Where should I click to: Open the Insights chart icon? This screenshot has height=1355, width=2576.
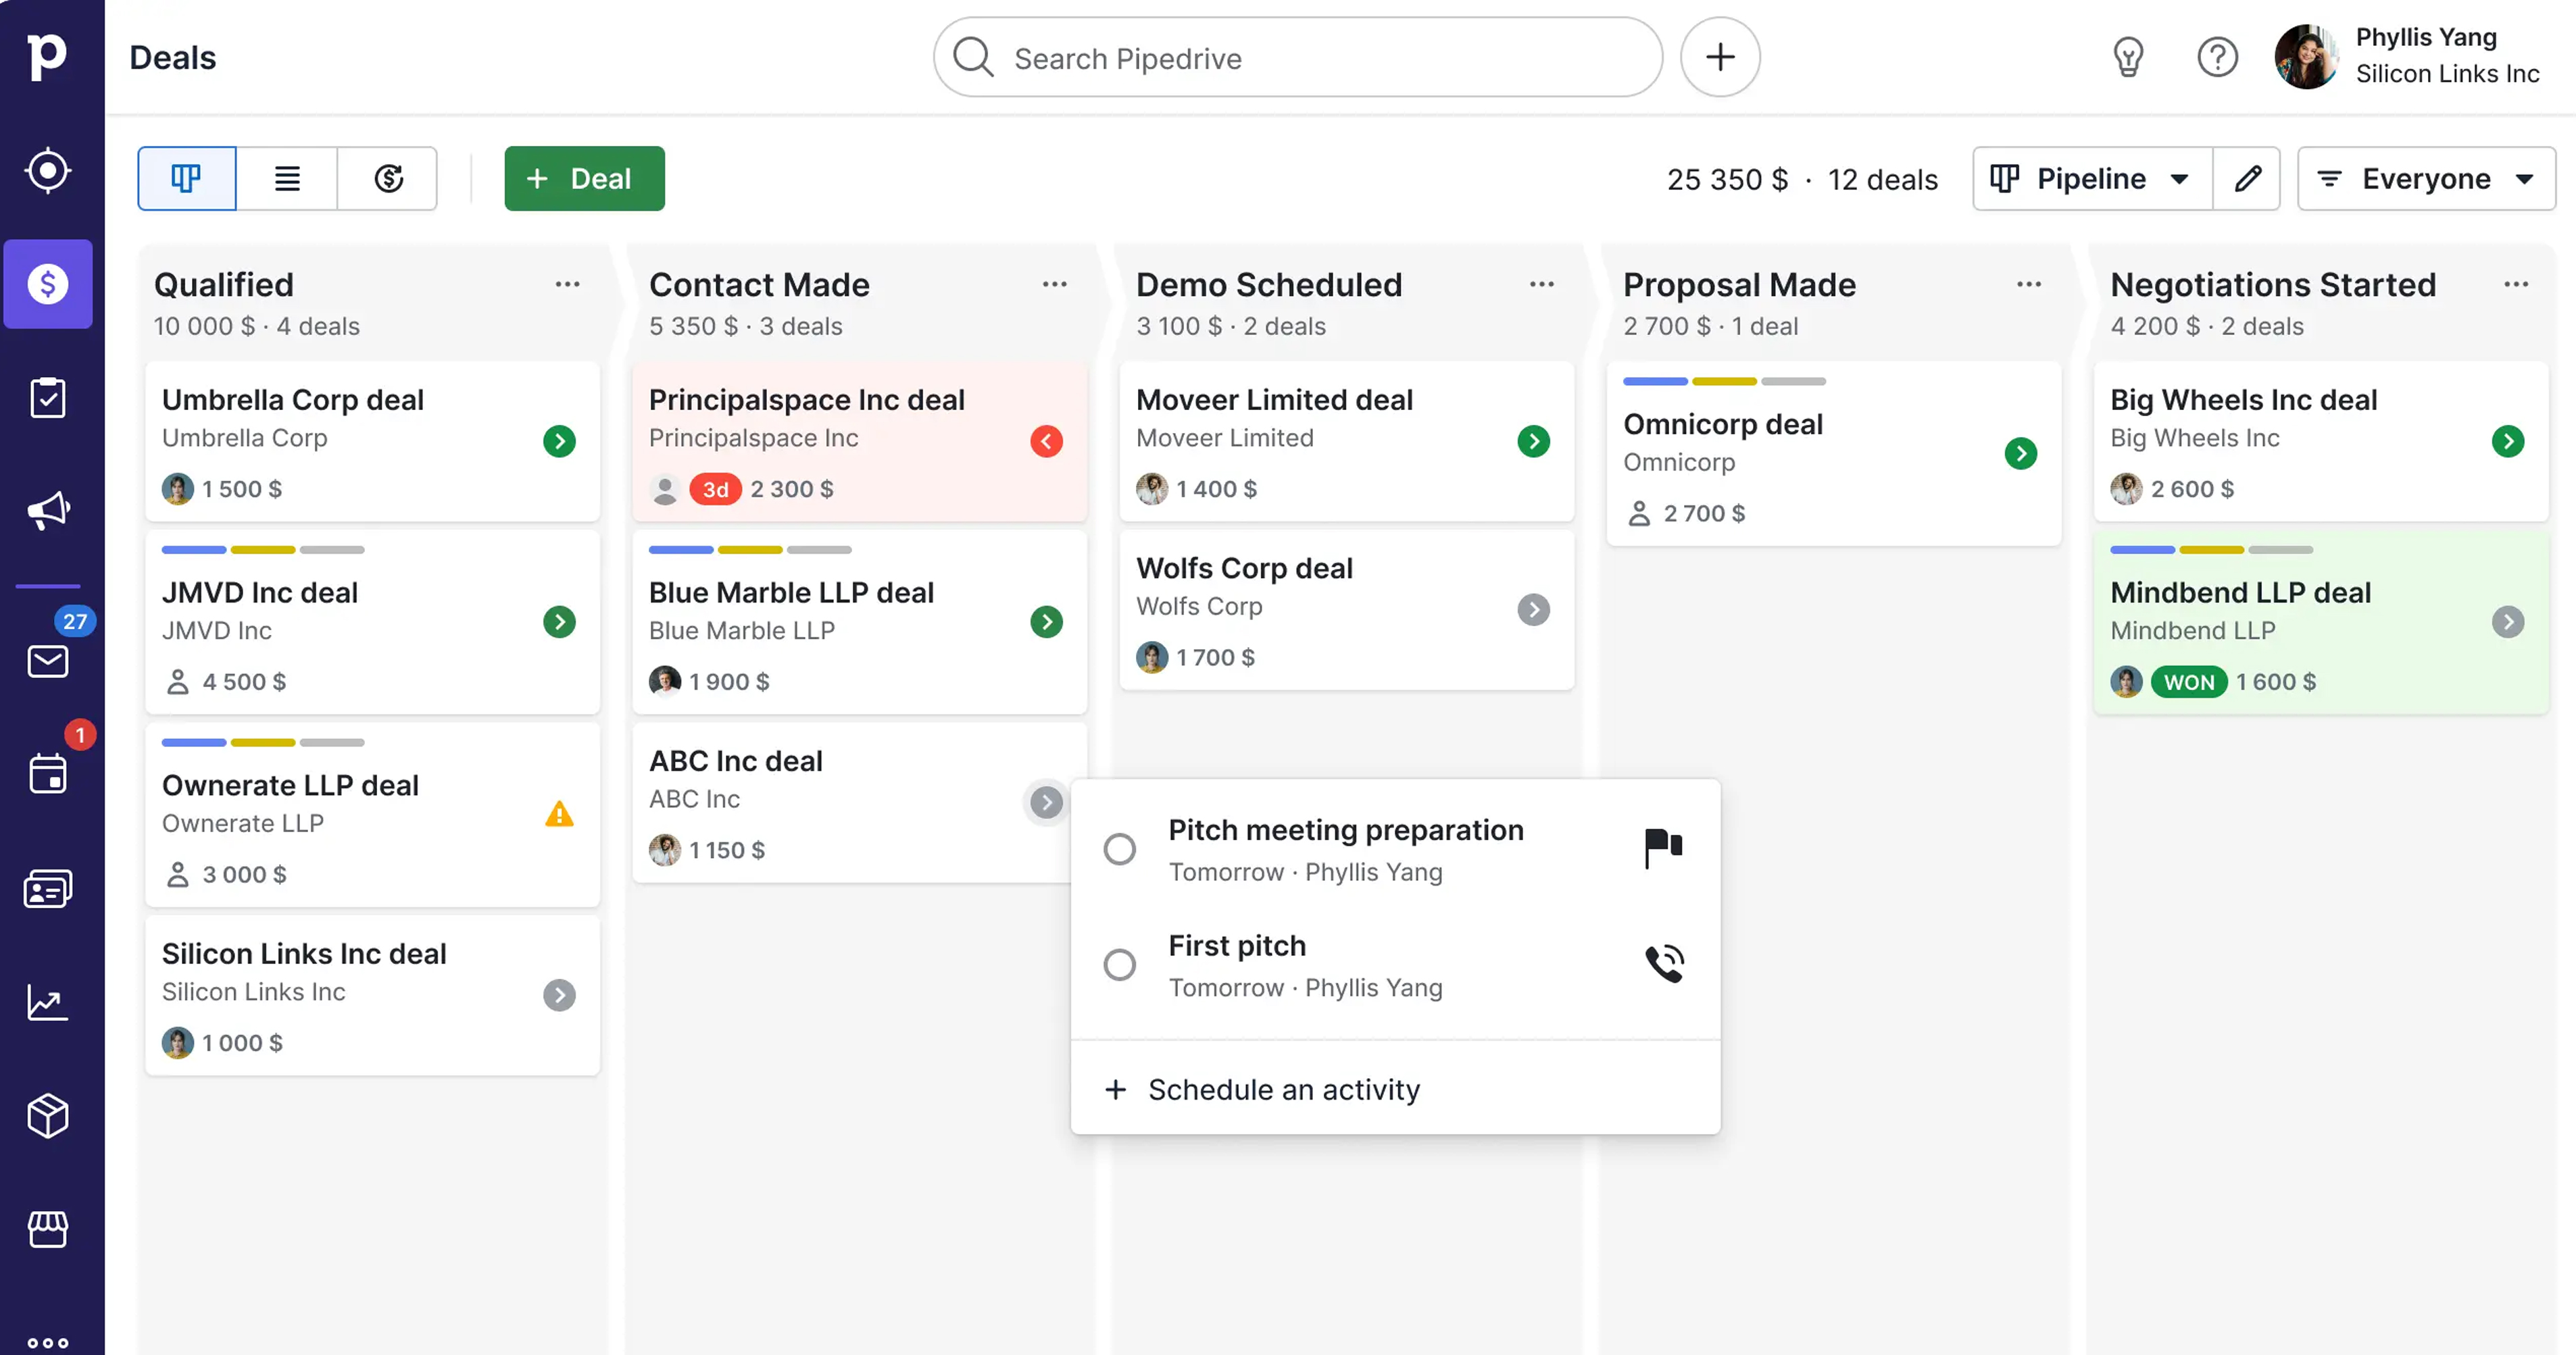(x=48, y=1002)
